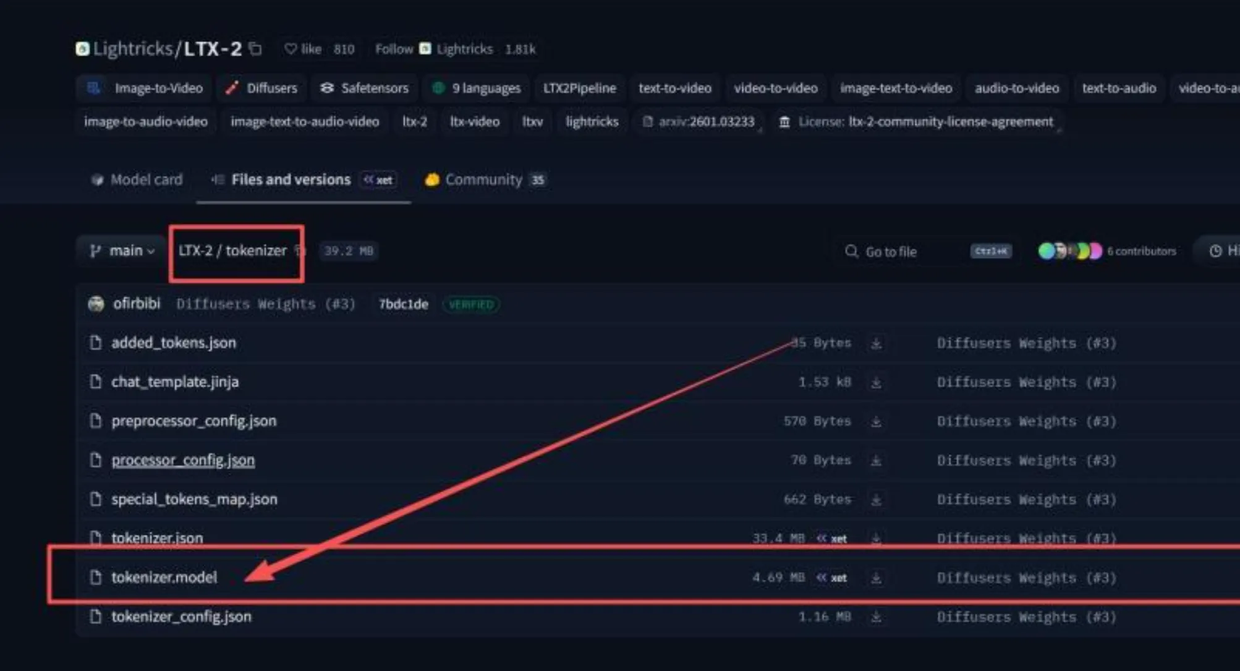
Task: Click the file icon beside added_tokens.json
Action: (95, 343)
